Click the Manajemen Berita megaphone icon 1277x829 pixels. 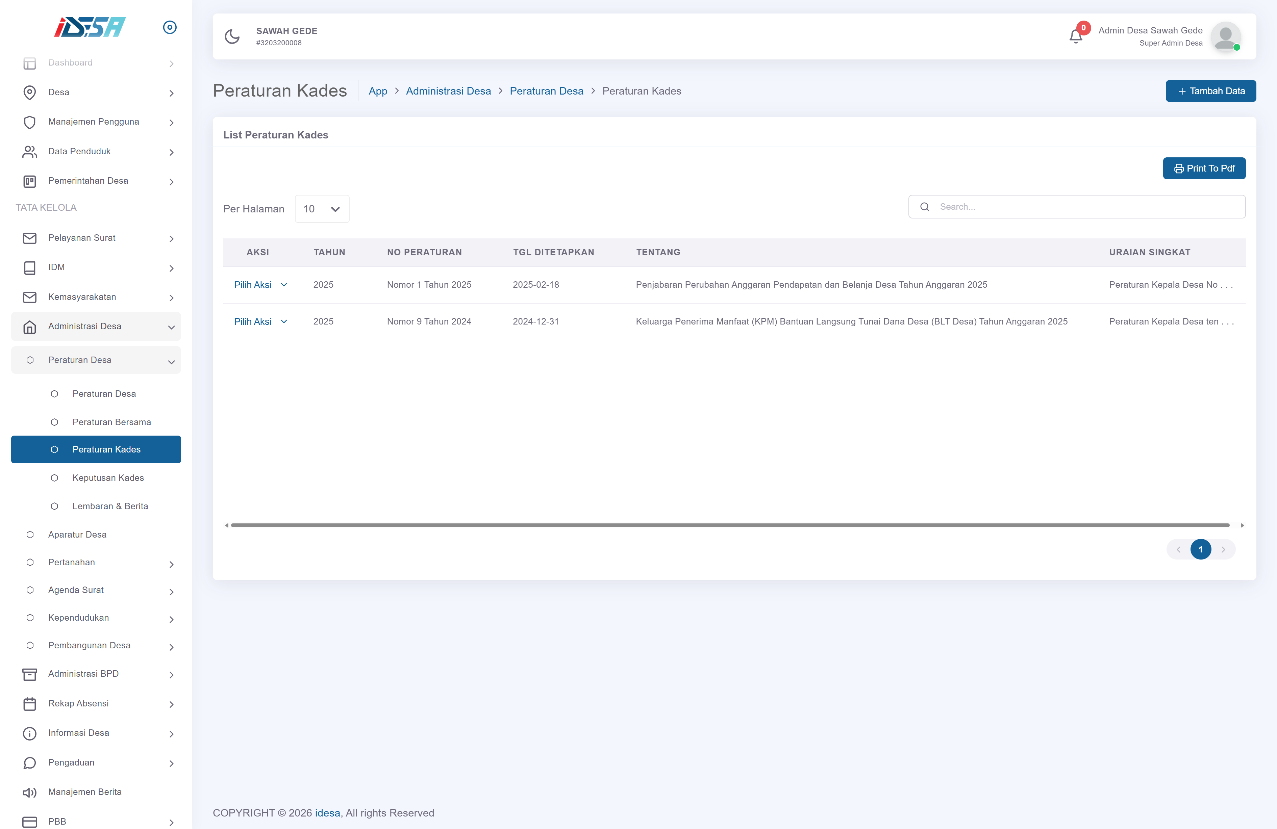pyautogui.click(x=29, y=792)
